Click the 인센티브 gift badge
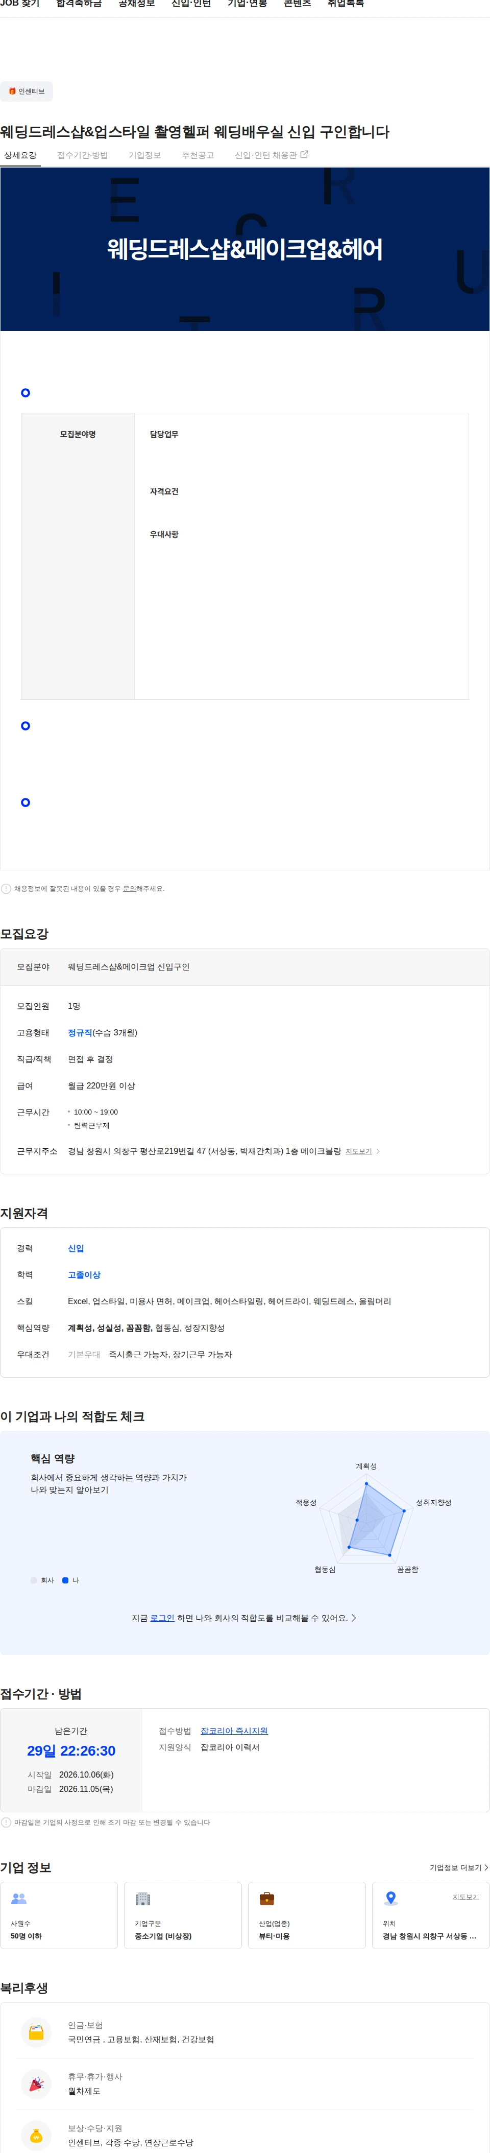 [27, 91]
